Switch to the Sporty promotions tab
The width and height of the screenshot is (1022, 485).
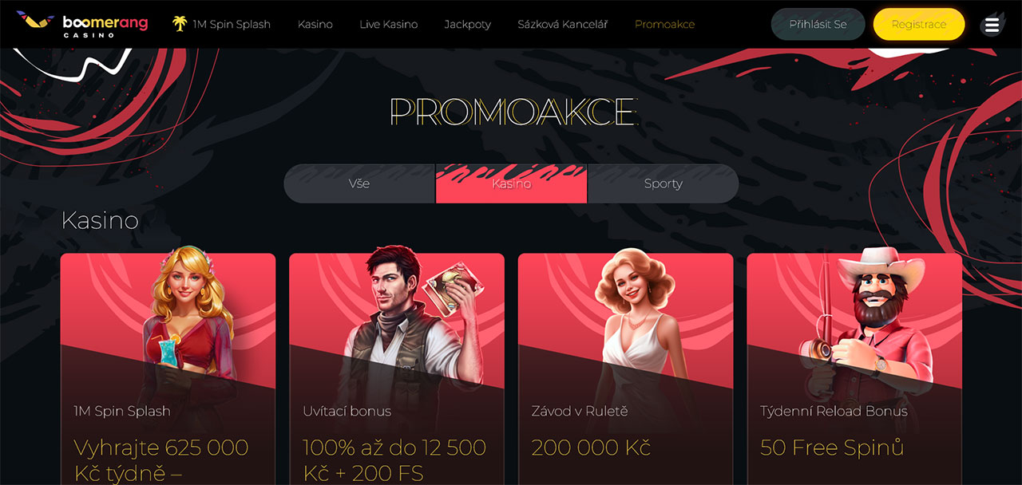(664, 183)
